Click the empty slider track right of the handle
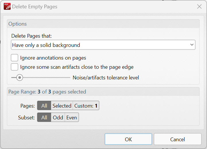The width and height of the screenshot is (207, 149). click(46, 77)
